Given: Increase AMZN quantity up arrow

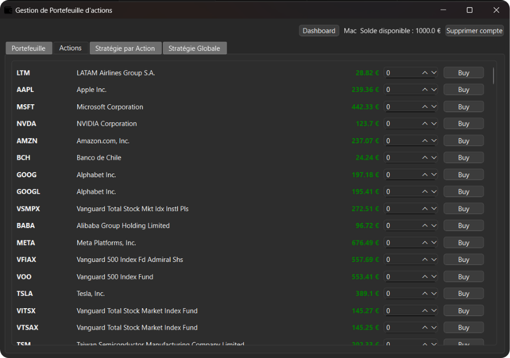Looking at the screenshot, I should pyautogui.click(x=425, y=141).
